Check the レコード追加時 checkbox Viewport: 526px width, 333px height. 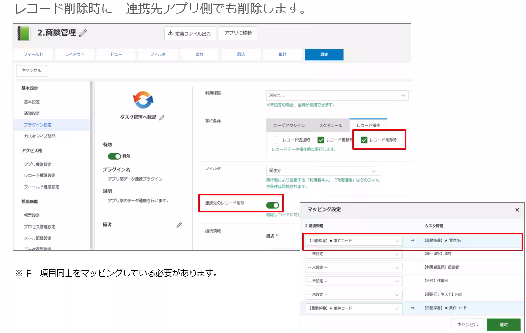tap(277, 140)
